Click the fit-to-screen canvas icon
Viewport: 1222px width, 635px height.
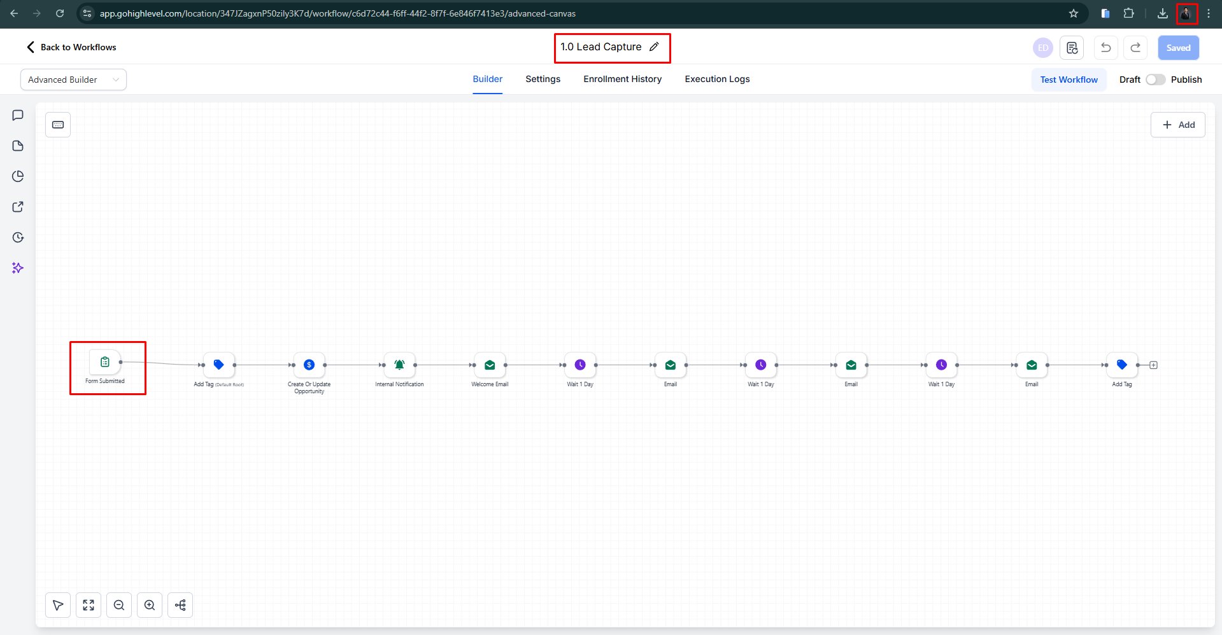click(89, 605)
